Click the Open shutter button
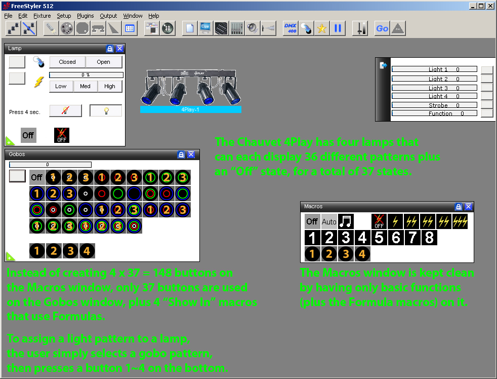 pos(104,62)
